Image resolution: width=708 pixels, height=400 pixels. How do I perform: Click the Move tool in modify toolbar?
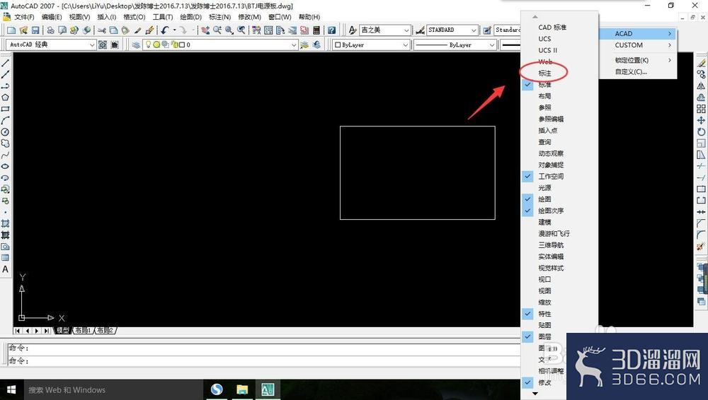point(701,120)
